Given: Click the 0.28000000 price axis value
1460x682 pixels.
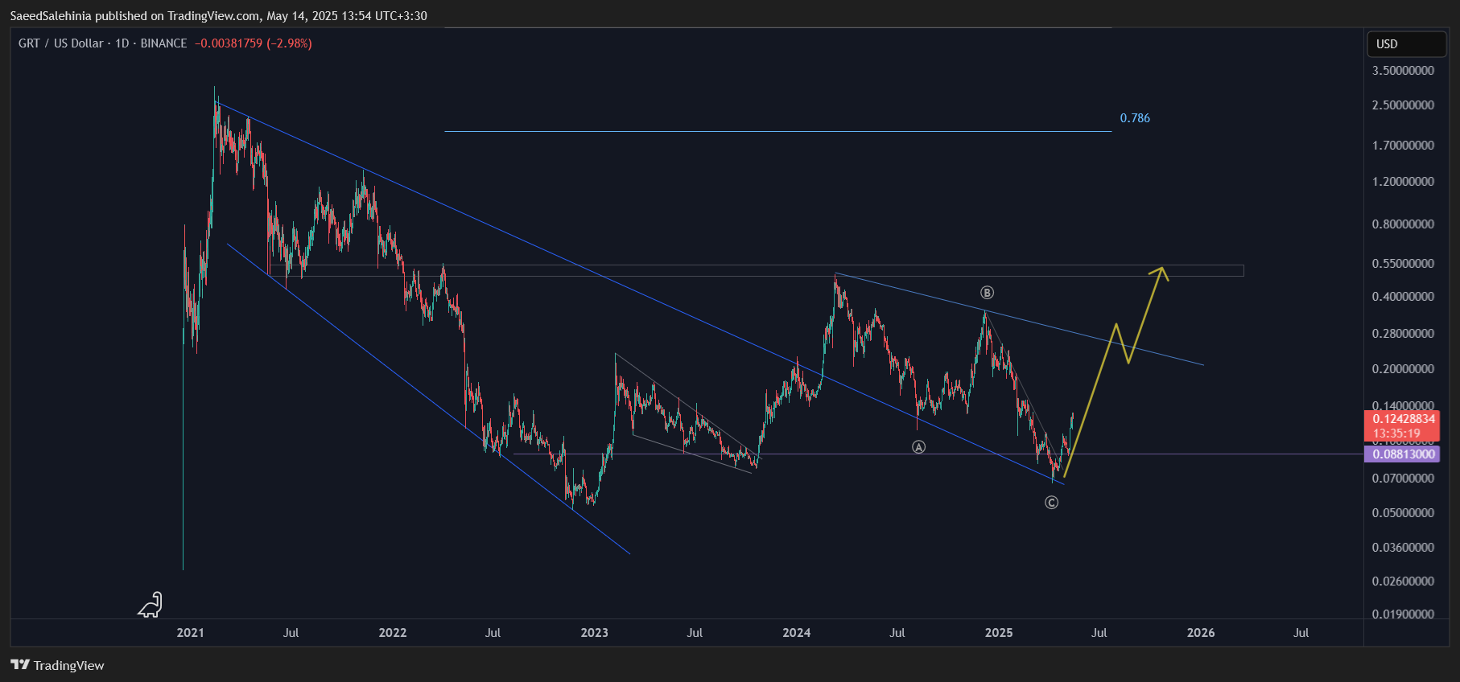Looking at the screenshot, I should point(1403,334).
